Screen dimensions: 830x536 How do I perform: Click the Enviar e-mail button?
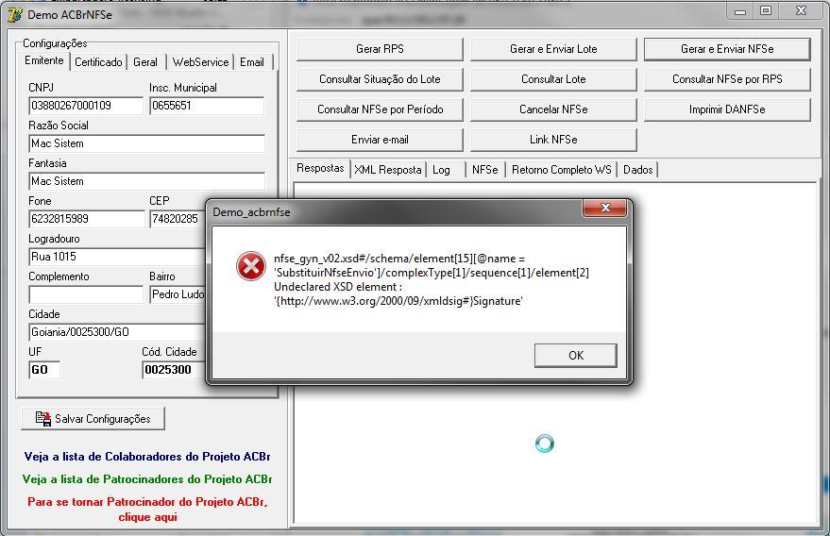point(380,140)
